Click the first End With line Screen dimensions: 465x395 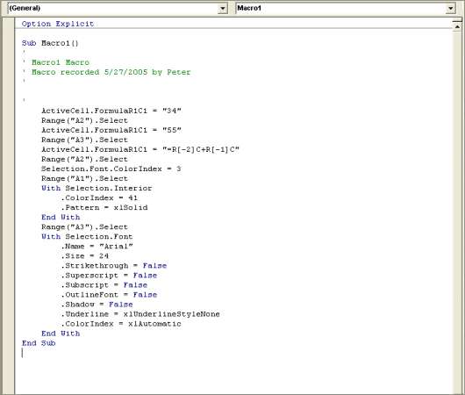point(61,217)
